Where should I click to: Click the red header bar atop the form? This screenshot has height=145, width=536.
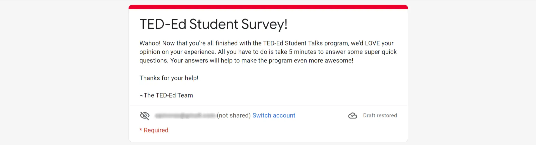tap(268, 7)
